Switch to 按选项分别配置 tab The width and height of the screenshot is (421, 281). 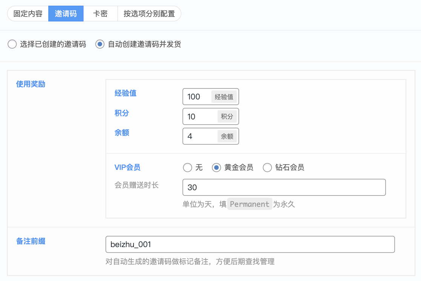coord(149,13)
